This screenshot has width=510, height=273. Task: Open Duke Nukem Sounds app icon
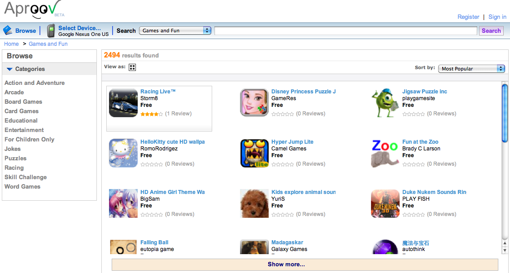(x=385, y=203)
